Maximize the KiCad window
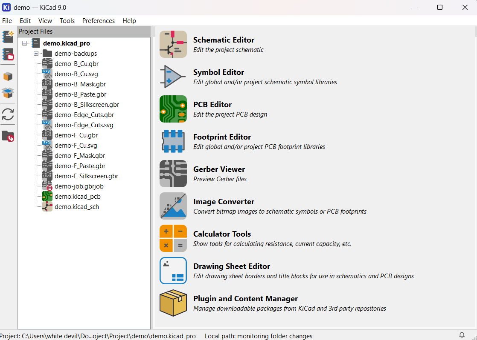The height and width of the screenshot is (340, 477). coord(440,7)
